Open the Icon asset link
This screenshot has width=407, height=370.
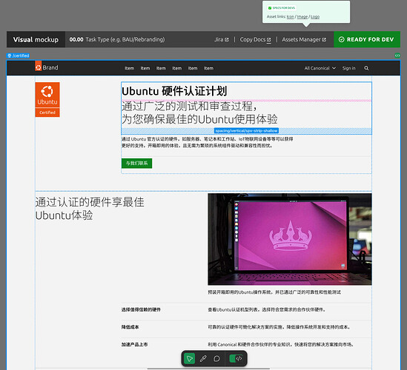coord(290,16)
